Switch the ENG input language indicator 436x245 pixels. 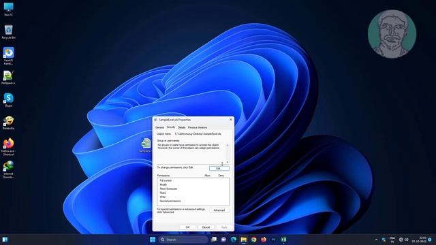coord(392,240)
